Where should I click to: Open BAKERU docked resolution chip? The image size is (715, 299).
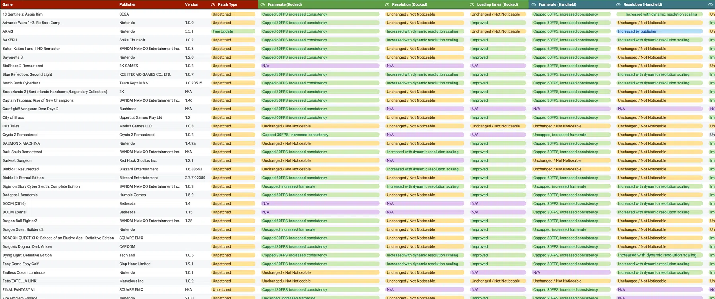pos(425,40)
